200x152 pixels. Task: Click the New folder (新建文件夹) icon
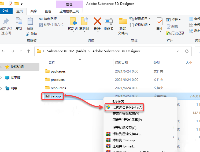[x=123, y=21]
